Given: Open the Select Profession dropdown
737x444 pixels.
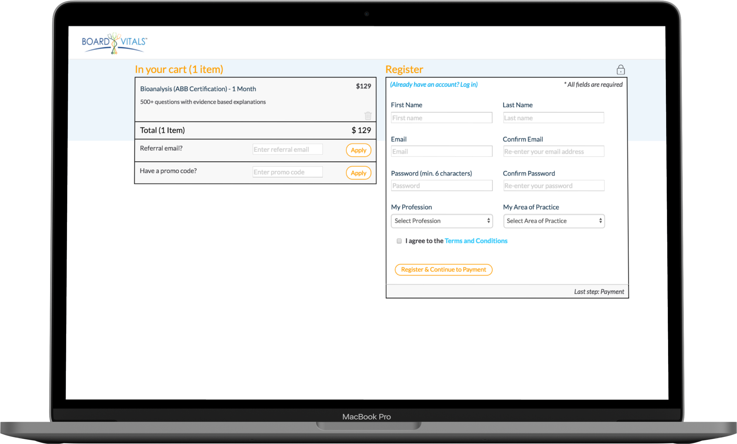Looking at the screenshot, I should coord(442,221).
